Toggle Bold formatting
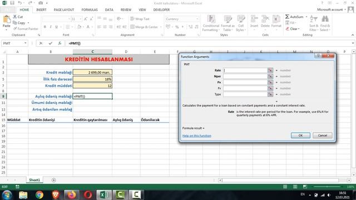 pos(45,27)
